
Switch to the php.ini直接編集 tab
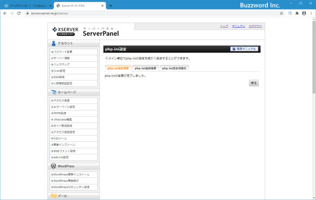coord(146,68)
